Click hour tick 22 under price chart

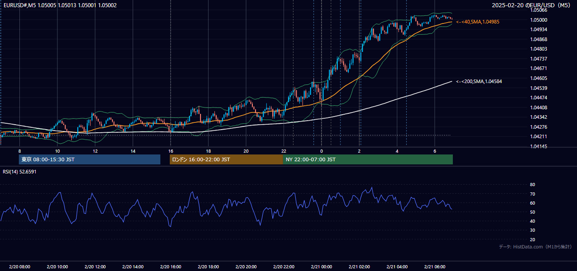(284, 151)
